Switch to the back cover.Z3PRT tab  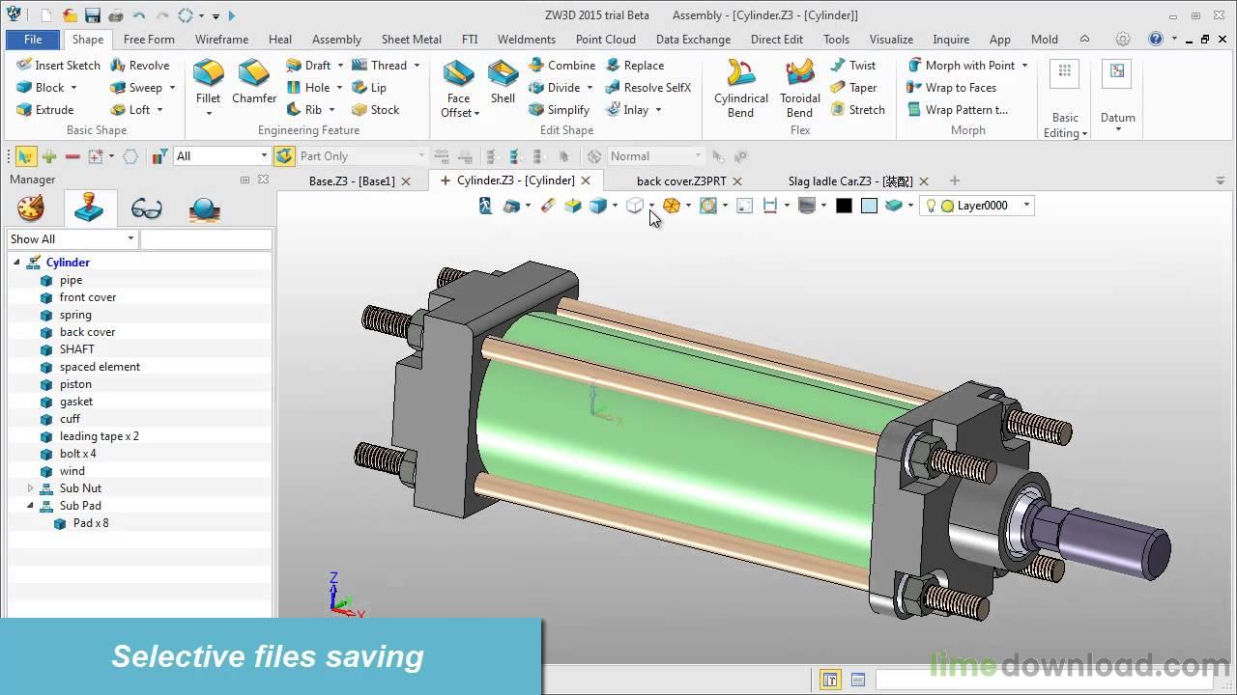click(x=681, y=181)
